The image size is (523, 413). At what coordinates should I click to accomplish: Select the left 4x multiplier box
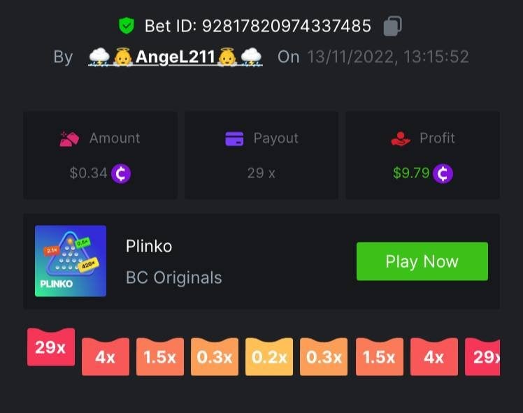tap(106, 356)
